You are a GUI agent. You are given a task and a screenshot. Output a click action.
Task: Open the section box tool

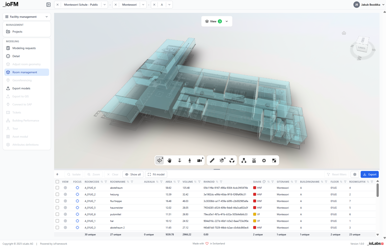point(222,160)
